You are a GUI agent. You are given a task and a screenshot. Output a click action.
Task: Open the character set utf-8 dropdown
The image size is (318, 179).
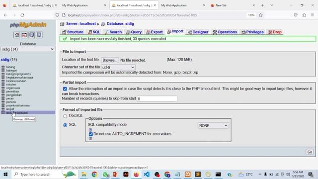(x=118, y=67)
